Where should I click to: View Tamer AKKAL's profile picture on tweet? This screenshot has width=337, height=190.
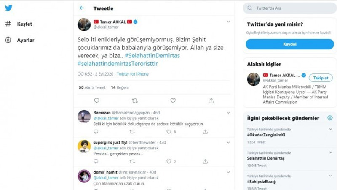84,24
